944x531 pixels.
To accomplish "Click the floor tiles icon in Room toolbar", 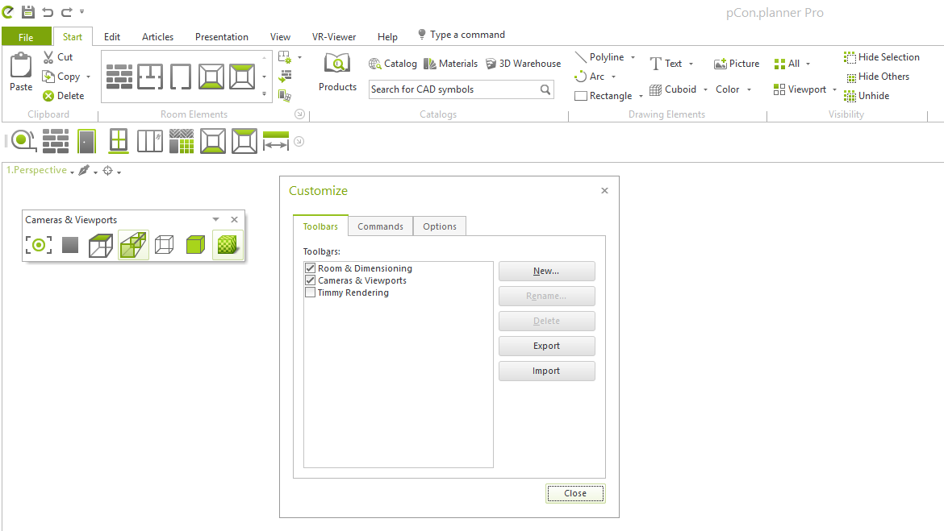I will coord(182,141).
